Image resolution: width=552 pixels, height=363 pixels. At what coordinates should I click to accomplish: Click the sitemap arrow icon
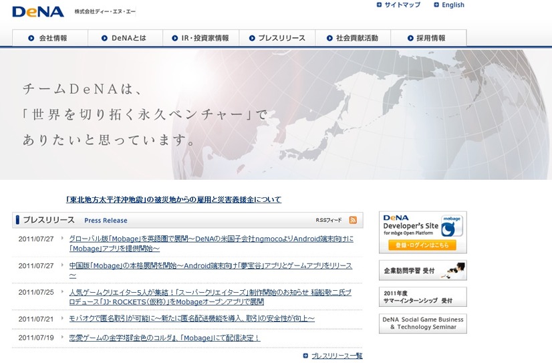(379, 5)
